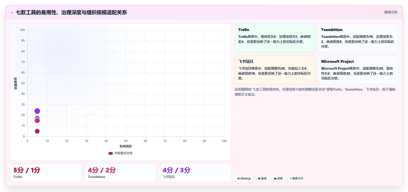Screen dimensions: 408x192
Task: Click the 数据卡片 tag
Action: pyautogui.click(x=297, y=178)
